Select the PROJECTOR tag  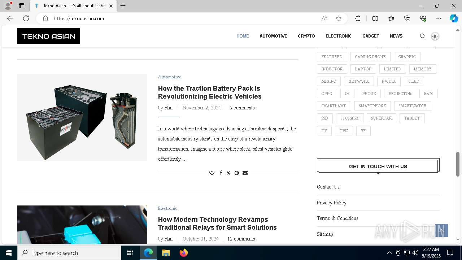[400, 94]
